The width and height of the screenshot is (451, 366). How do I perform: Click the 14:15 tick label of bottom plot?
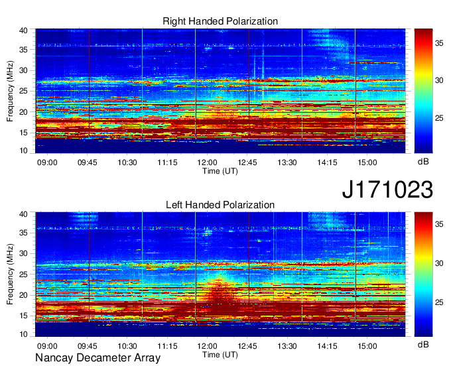327,346
